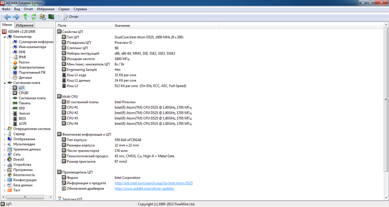
Task: Collapse the Компьютер tree node
Action: pyautogui.click(x=5, y=36)
